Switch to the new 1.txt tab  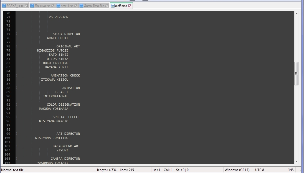[67, 6]
